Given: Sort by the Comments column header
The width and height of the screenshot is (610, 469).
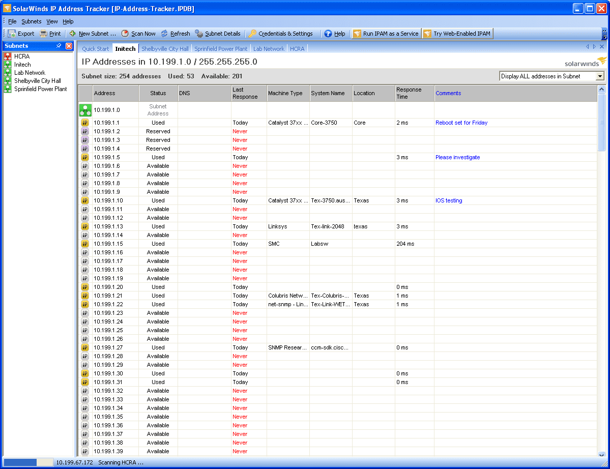Looking at the screenshot, I should (x=515, y=93).
